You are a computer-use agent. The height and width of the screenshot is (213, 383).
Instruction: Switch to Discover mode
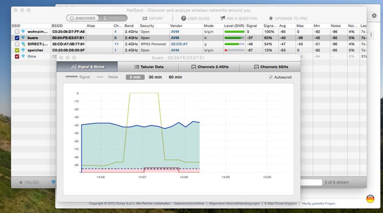pos(82,18)
